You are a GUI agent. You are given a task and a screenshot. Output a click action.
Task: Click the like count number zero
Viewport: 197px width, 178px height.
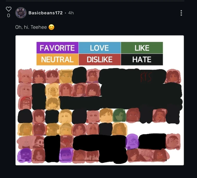(x=9, y=15)
